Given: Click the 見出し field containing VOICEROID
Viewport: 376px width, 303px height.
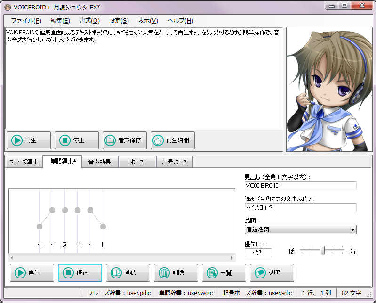Looking at the screenshot, I should [x=300, y=186].
